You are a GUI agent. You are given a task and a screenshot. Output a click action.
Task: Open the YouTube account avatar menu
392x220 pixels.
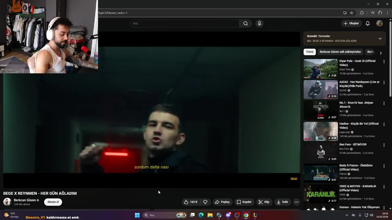[x=379, y=24]
